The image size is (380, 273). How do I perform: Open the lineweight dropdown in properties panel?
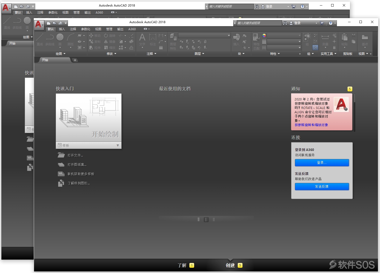pos(284,42)
